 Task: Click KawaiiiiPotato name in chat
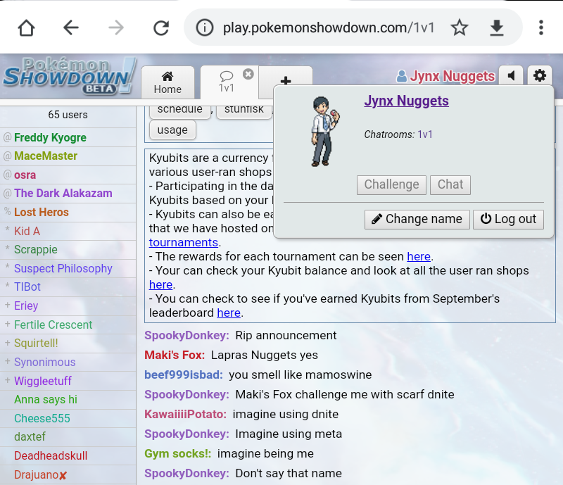(x=186, y=414)
